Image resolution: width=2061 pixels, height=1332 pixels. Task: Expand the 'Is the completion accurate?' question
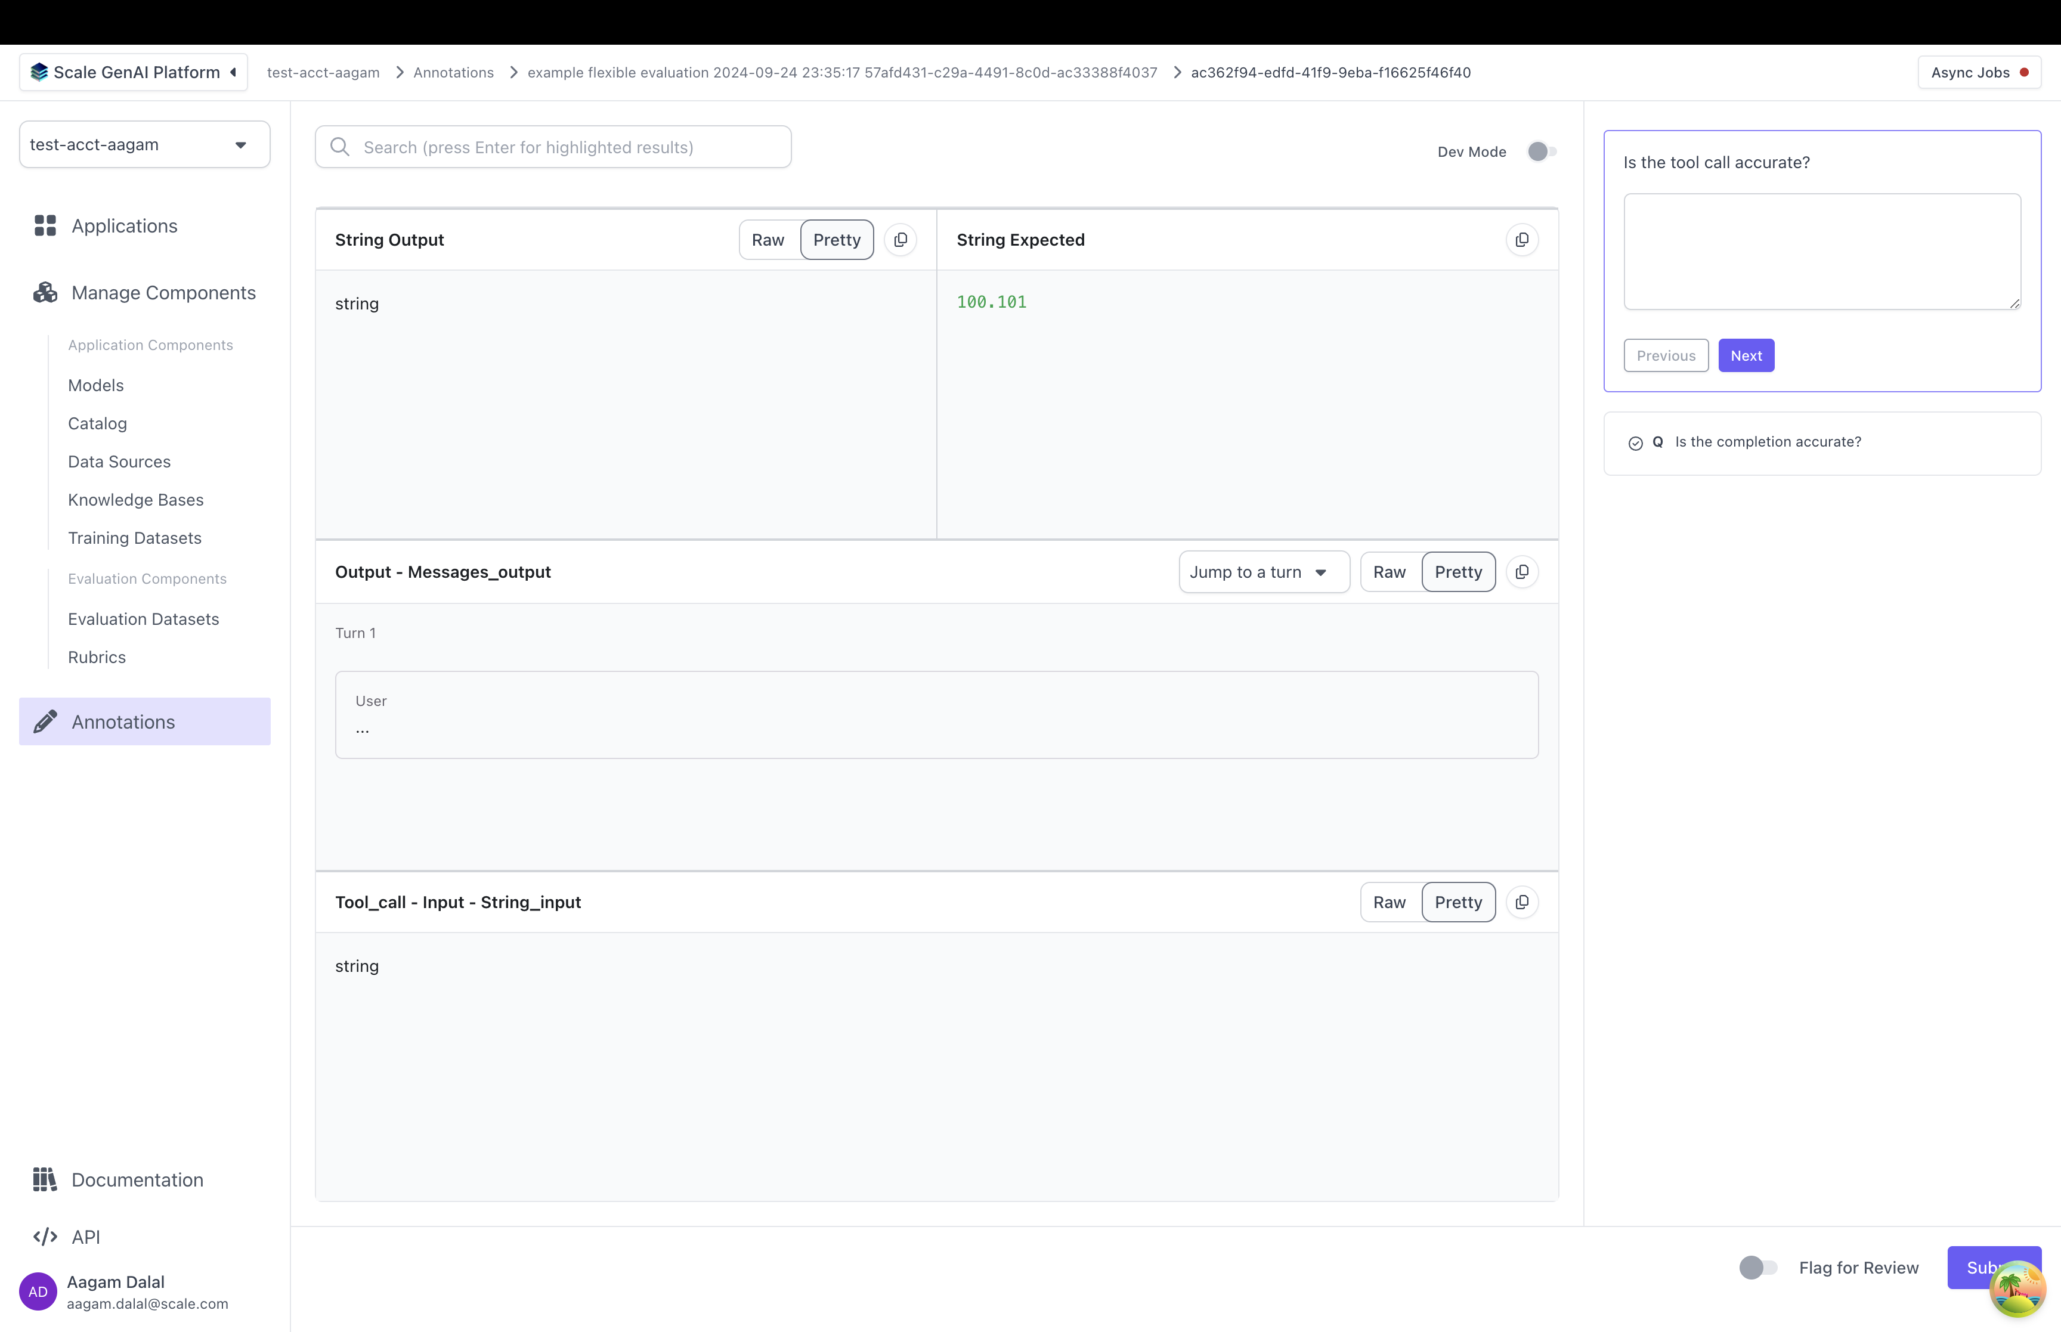click(x=1767, y=442)
